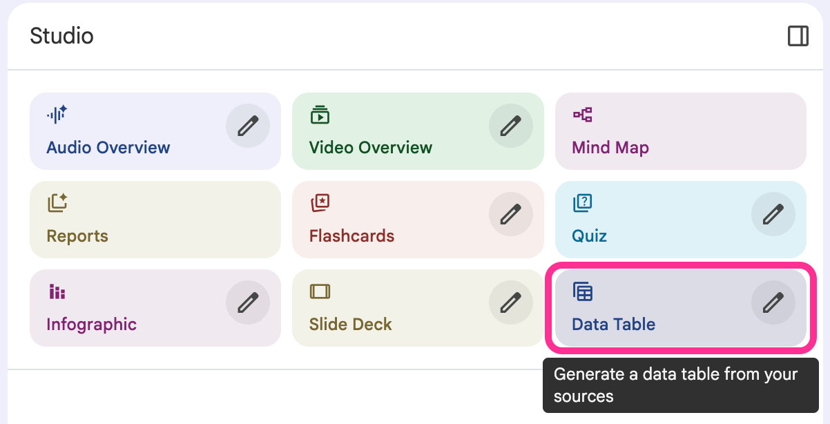Edit the Infographic settings
This screenshot has height=424, width=830.
[248, 302]
